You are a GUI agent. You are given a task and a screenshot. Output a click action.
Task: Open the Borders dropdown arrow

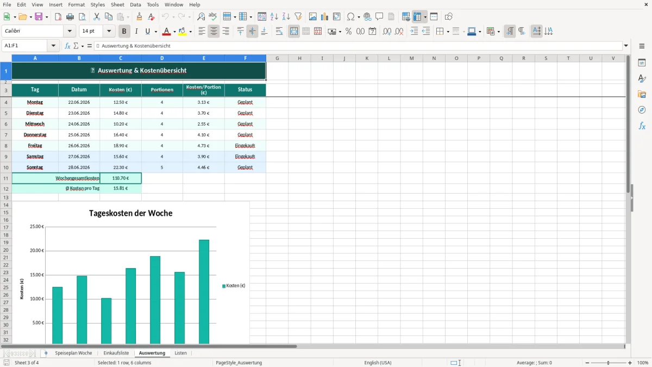pos(448,32)
